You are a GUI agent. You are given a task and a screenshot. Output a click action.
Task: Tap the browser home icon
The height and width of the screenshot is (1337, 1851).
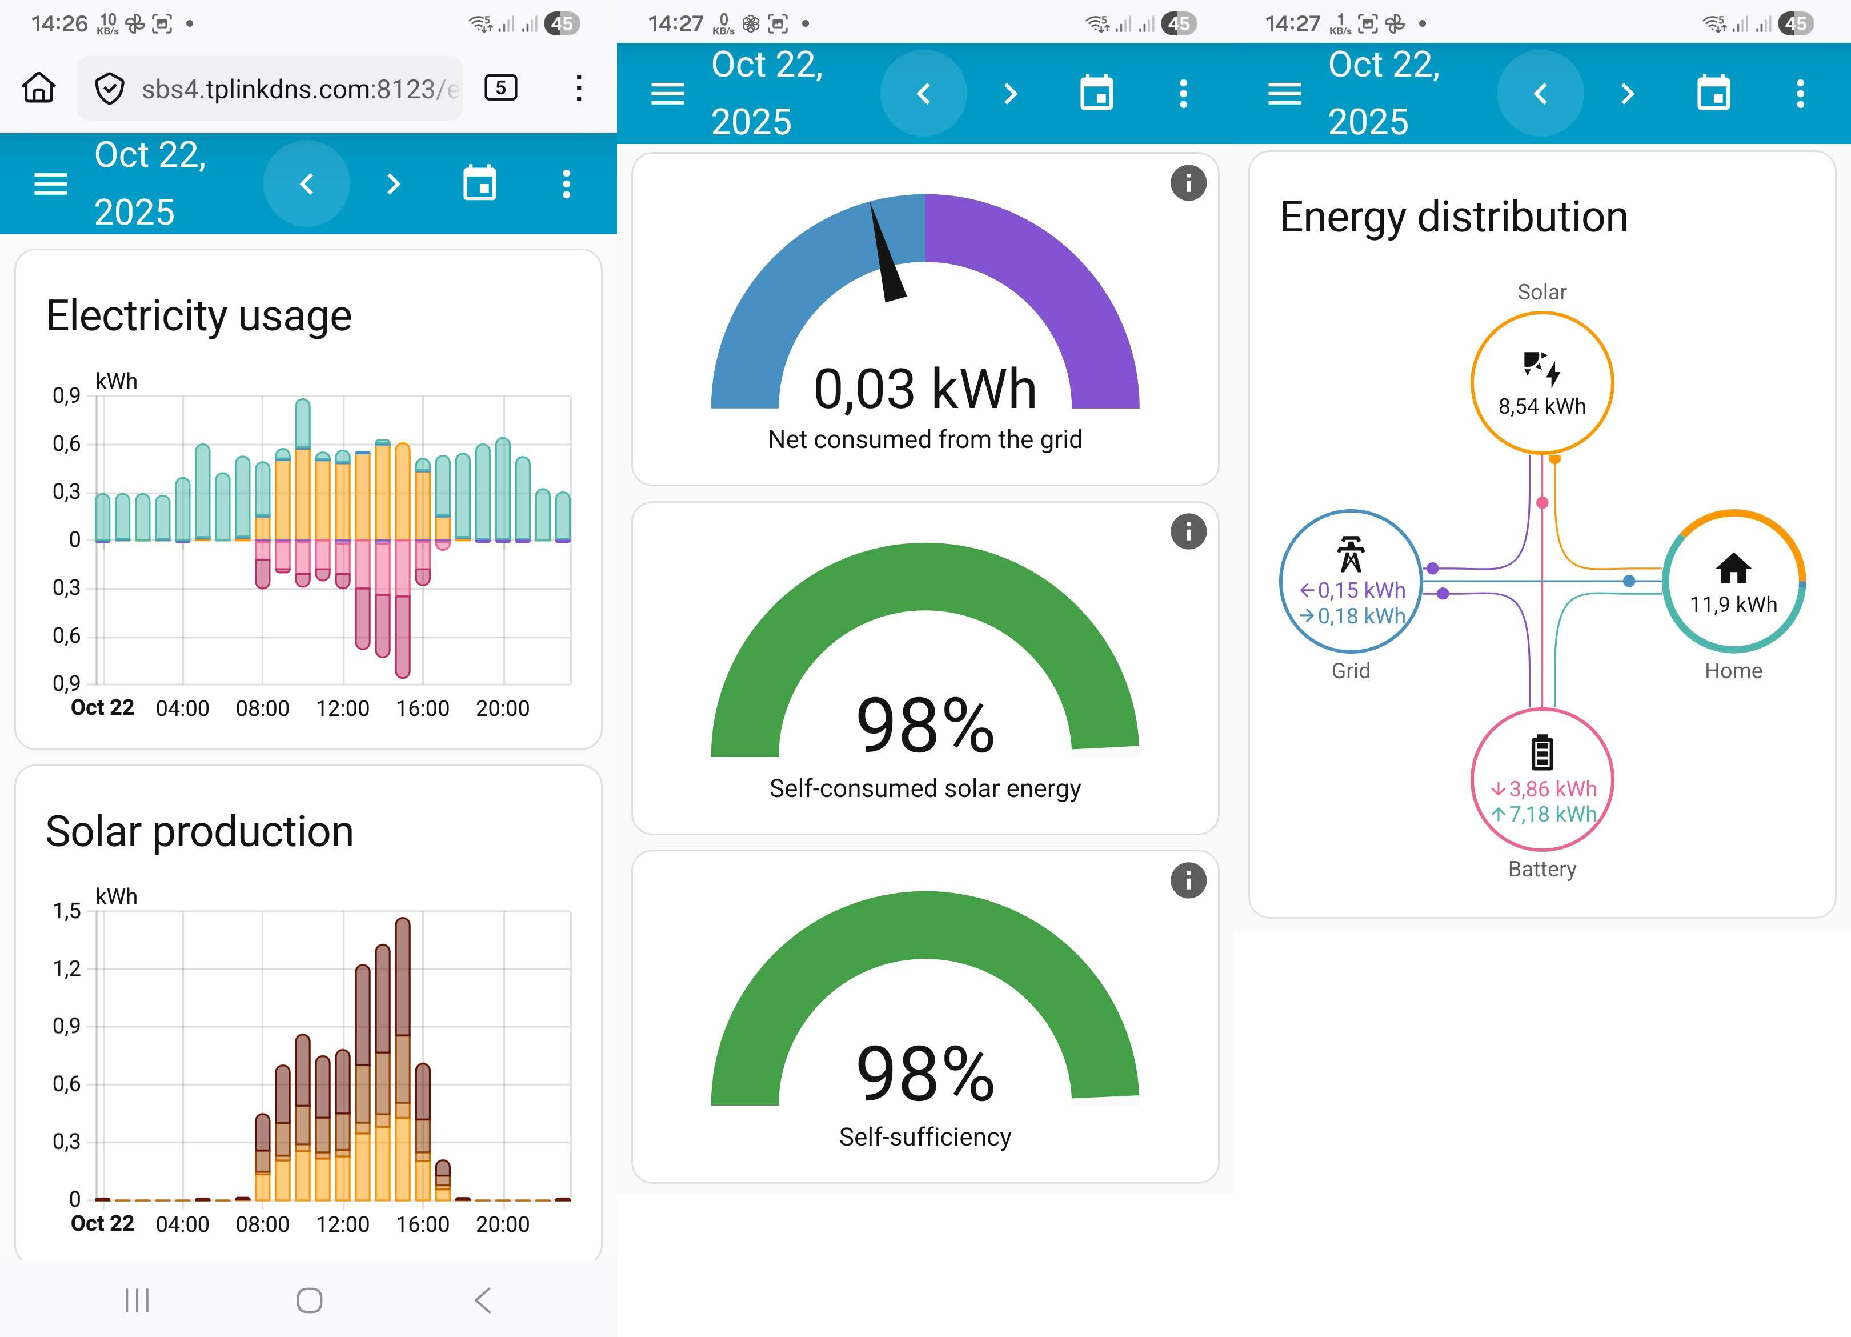click(38, 87)
